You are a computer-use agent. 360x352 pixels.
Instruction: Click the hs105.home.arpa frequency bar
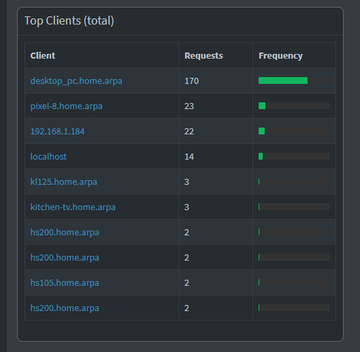pos(295,282)
